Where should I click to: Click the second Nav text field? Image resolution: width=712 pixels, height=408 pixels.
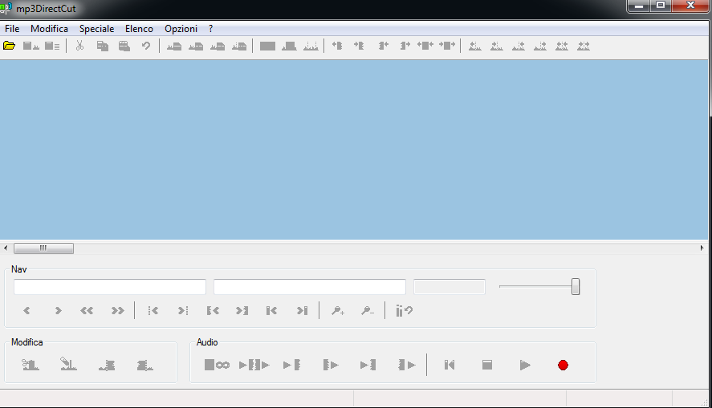[310, 287]
